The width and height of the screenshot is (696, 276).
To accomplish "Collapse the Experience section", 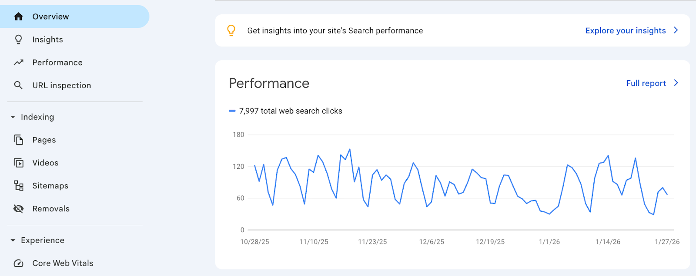I will click(13, 240).
